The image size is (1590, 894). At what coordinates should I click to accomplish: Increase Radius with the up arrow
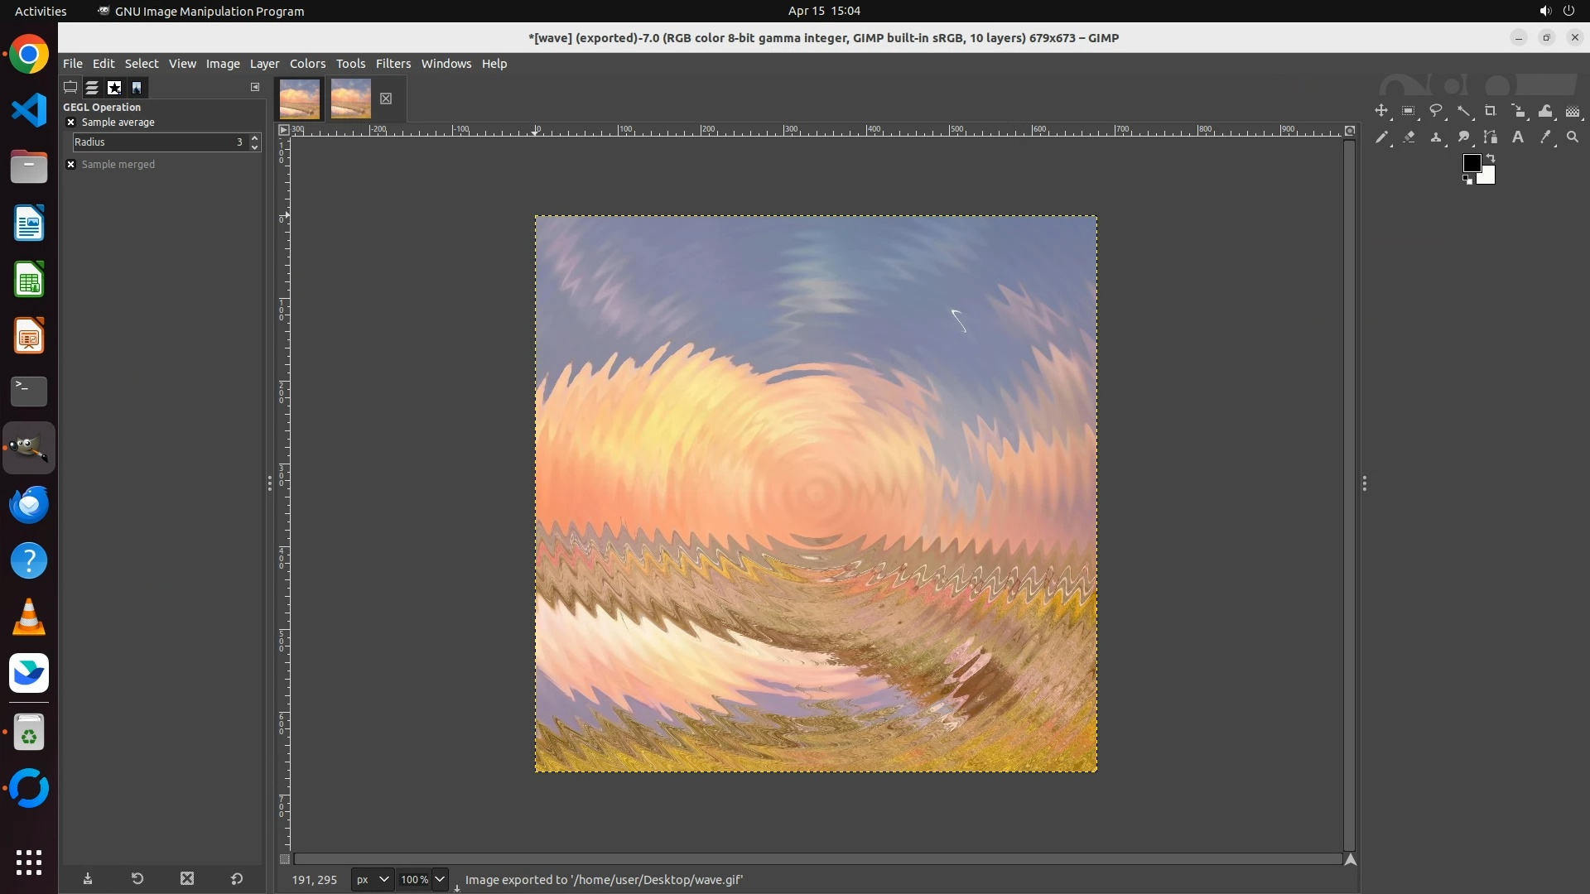(x=254, y=138)
